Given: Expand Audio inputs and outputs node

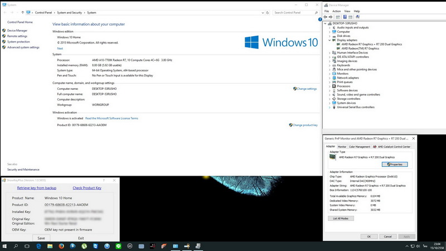Looking at the screenshot, I should 329,27.
